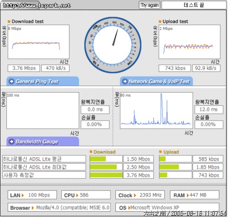229x219 pixels.
Task: Click the 743 kbps upload speed field
Action: (x=175, y=68)
